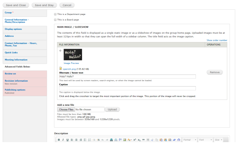The width and height of the screenshot is (238, 149).
Task: Insert an image via the editor toolbar
Action: tap(125, 140)
